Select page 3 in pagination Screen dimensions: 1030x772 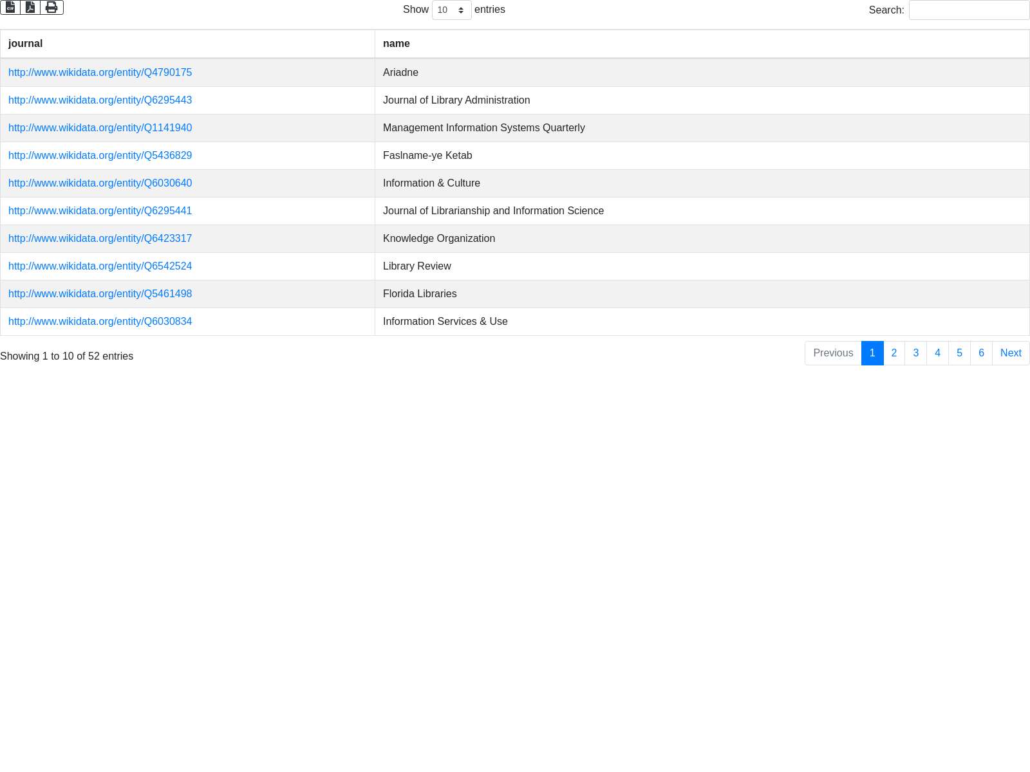click(915, 353)
